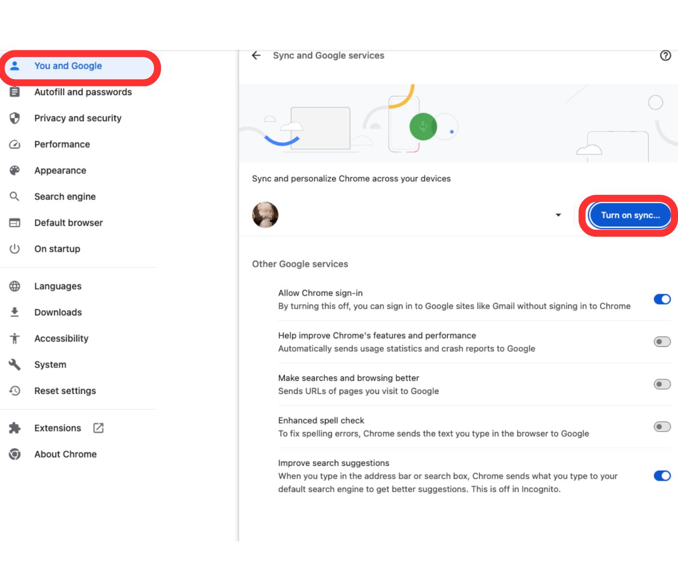The height and width of the screenshot is (576, 678).
Task: Click the Sync and Google services heading
Action: point(329,56)
